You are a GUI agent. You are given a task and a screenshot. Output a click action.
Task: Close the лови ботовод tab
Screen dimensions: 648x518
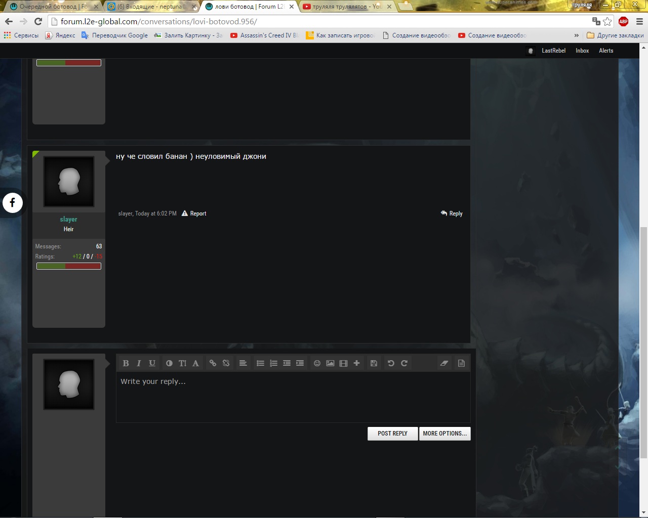point(292,7)
